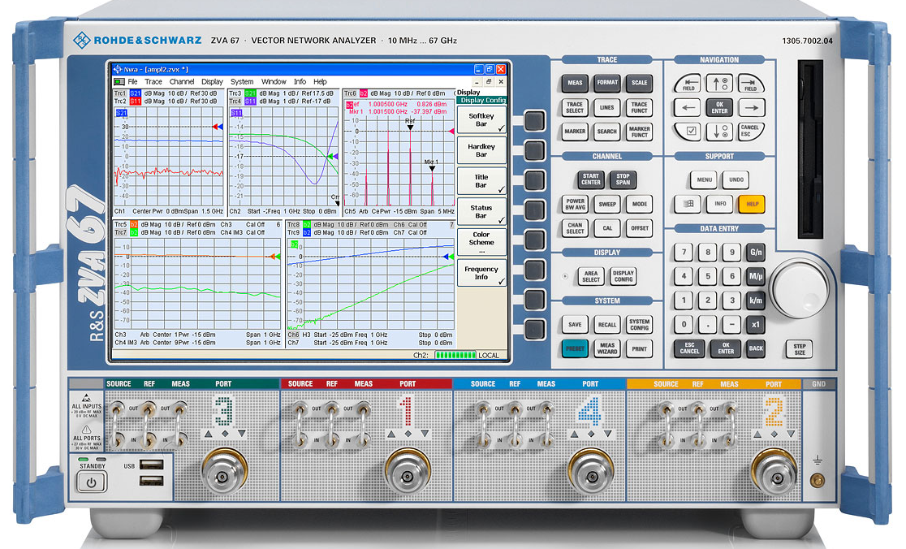Open SYSTEM CONFIG key
Viewport: 906px width, 549px height.
(639, 324)
